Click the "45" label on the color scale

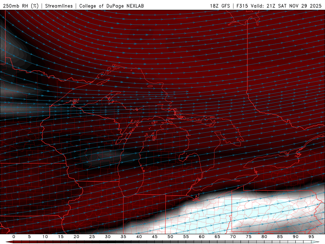[x=154, y=237]
